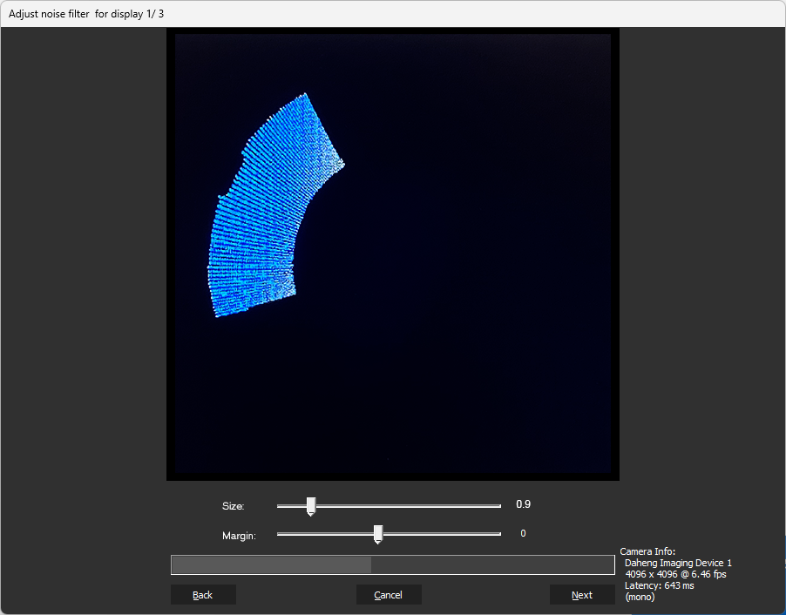
Task: Click the Latency 643 ms readout
Action: point(660,585)
